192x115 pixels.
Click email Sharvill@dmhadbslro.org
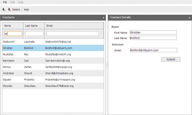point(59,73)
